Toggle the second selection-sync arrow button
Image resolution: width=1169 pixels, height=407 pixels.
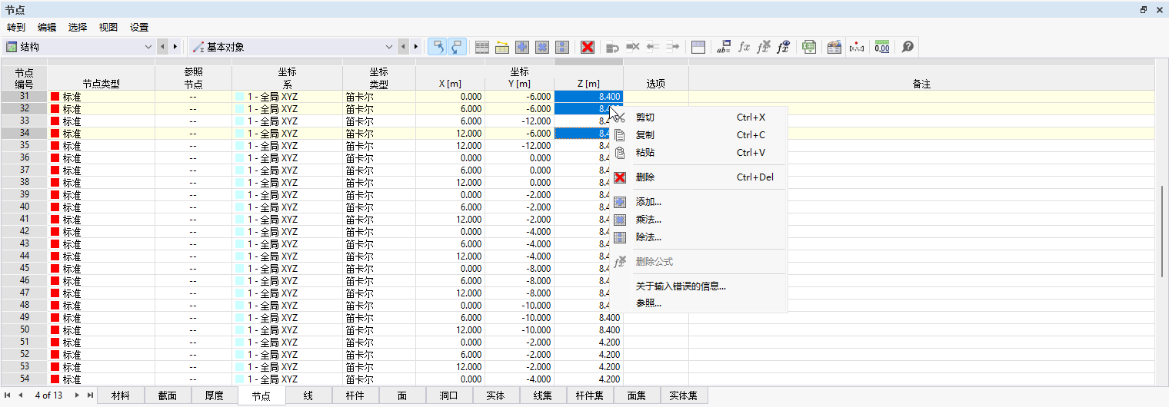[457, 47]
